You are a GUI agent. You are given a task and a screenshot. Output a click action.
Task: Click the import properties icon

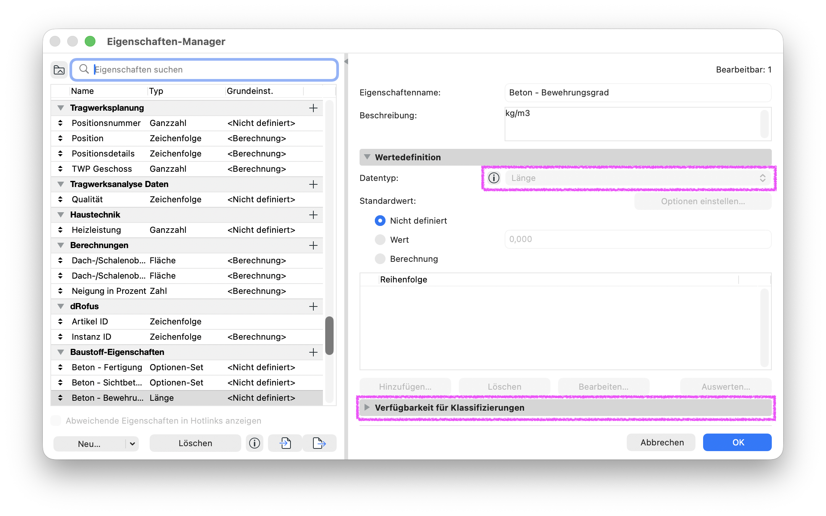click(x=285, y=443)
